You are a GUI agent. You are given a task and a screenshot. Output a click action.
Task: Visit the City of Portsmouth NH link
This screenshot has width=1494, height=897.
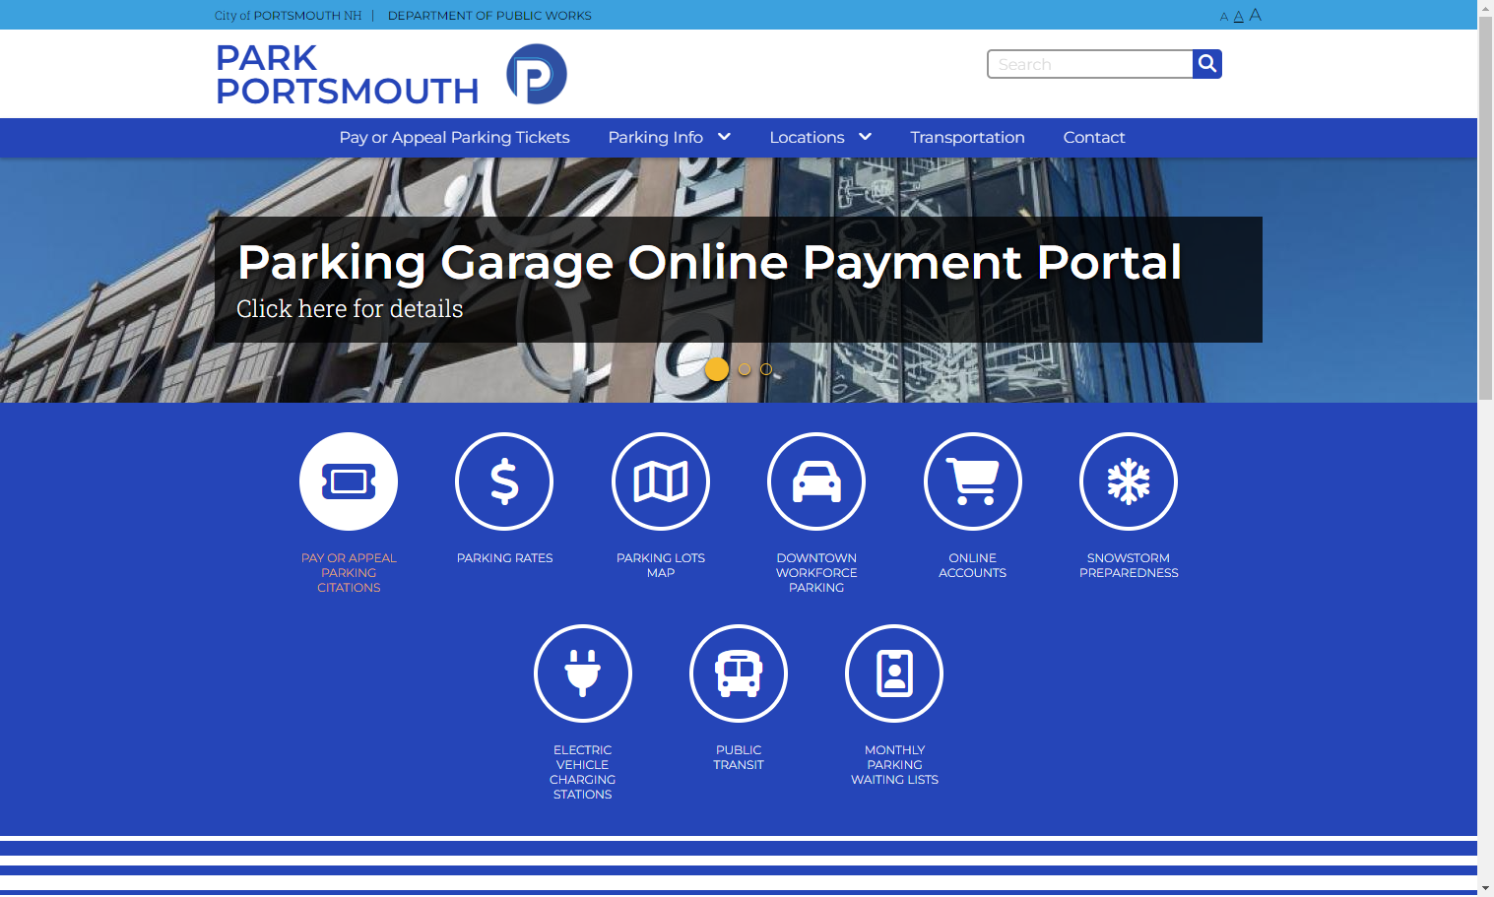coord(288,16)
